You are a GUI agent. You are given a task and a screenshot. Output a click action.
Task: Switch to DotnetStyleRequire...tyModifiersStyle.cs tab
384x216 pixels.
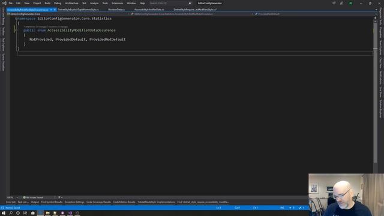(195, 10)
